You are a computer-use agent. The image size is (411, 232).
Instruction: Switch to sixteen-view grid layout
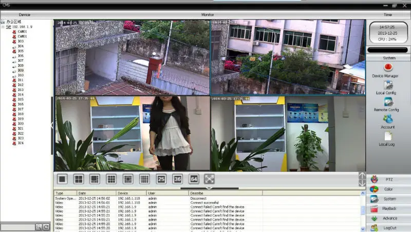[144, 179]
